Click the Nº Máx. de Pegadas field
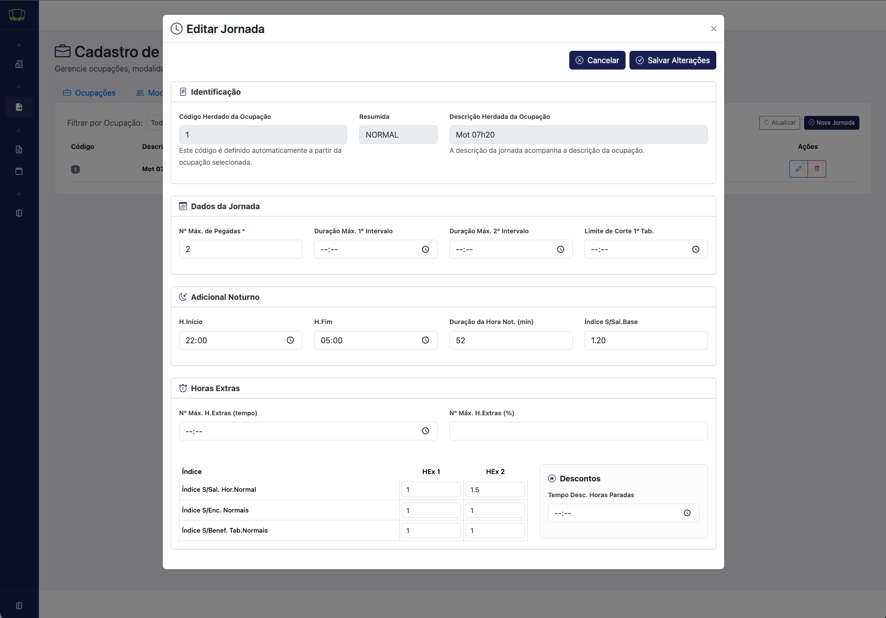886x618 pixels. pos(241,249)
